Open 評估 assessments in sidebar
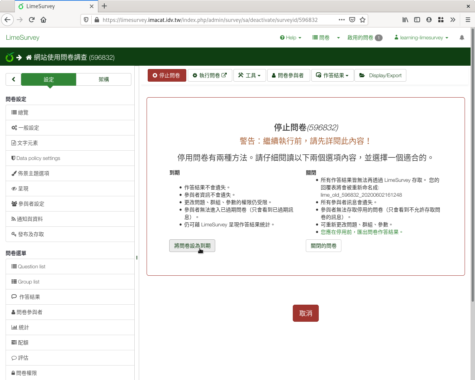Viewport: 475px width, 380px height. click(x=70, y=358)
